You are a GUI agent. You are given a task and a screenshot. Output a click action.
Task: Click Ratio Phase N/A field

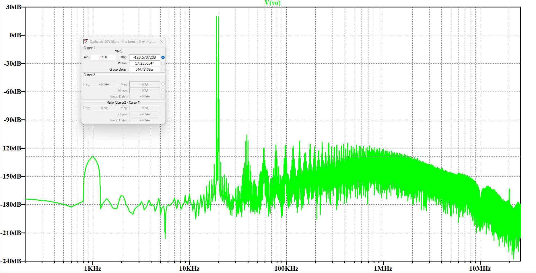coord(144,114)
